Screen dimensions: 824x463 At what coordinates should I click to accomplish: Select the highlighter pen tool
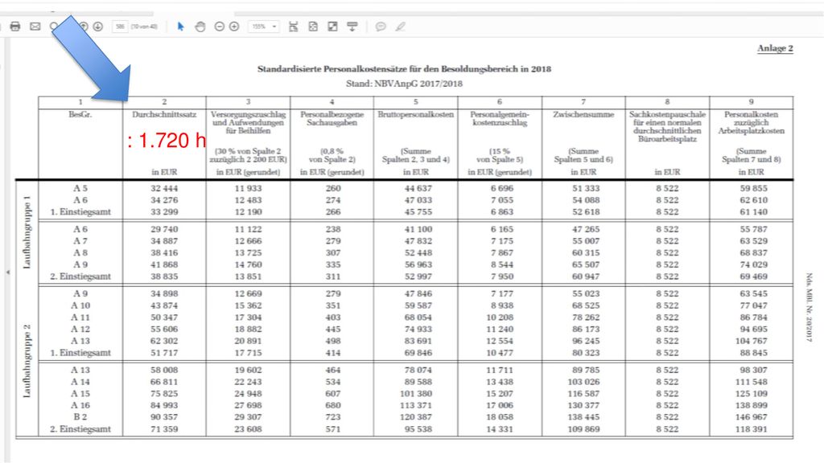[x=401, y=27]
